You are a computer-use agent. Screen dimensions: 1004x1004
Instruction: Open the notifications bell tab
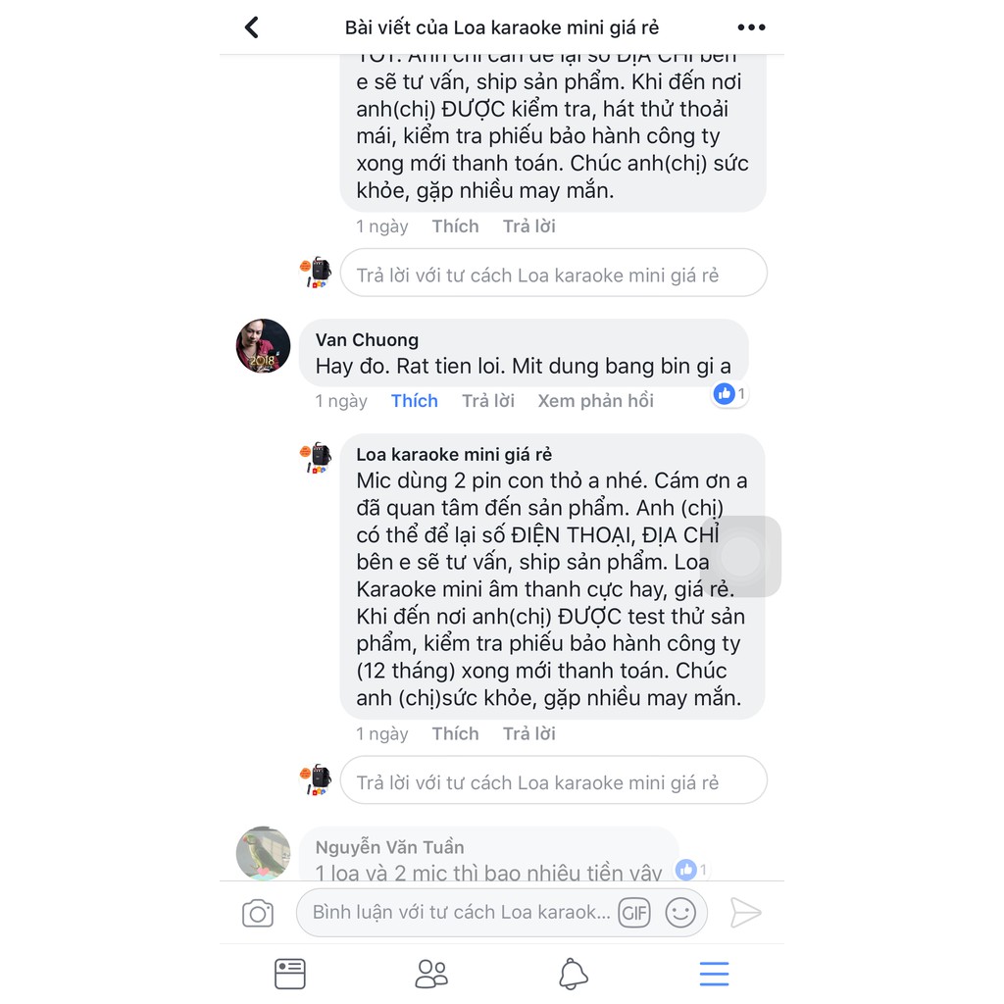(573, 974)
